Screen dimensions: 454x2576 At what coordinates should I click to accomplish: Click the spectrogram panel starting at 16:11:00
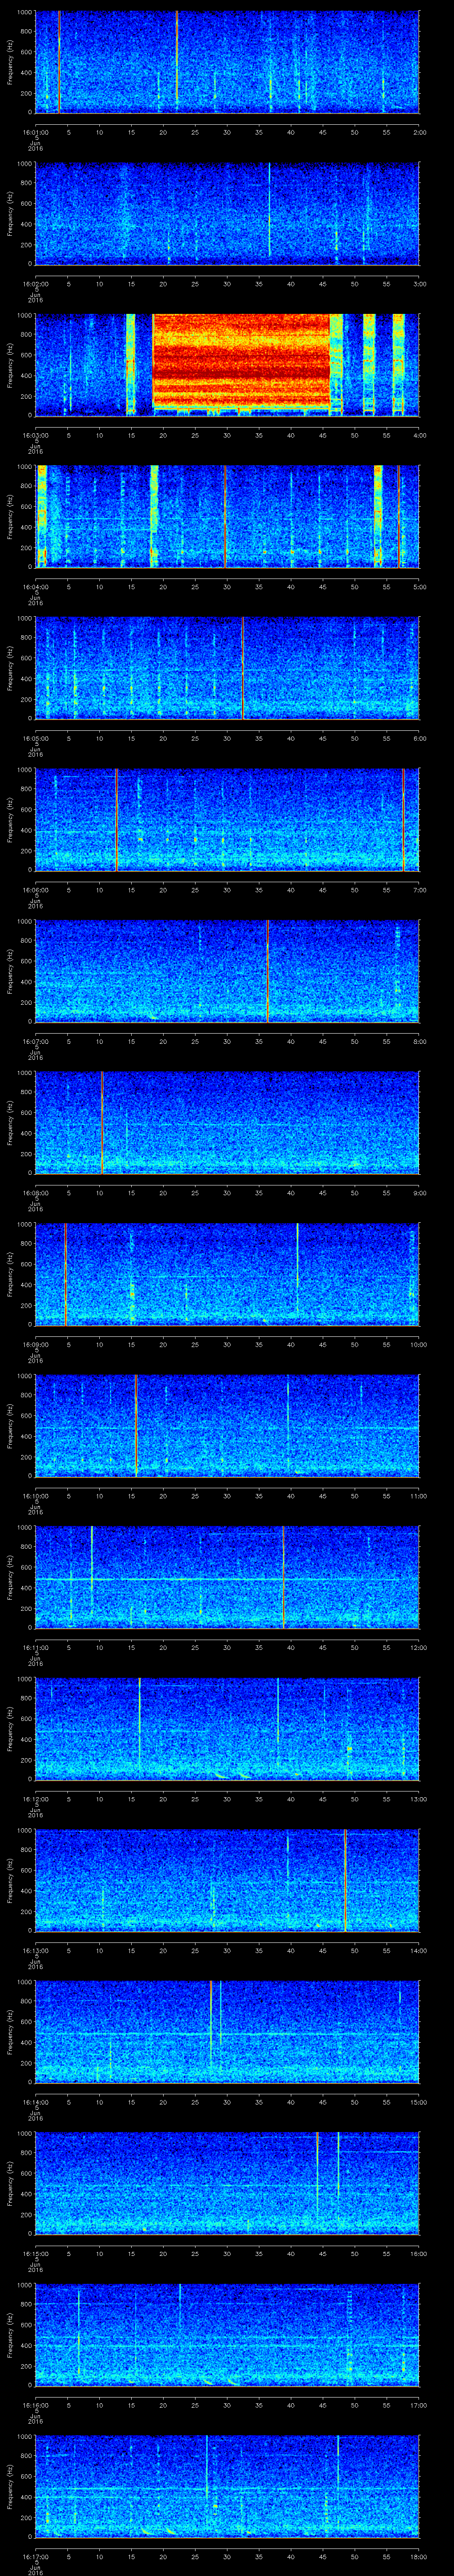pyautogui.click(x=227, y=1577)
